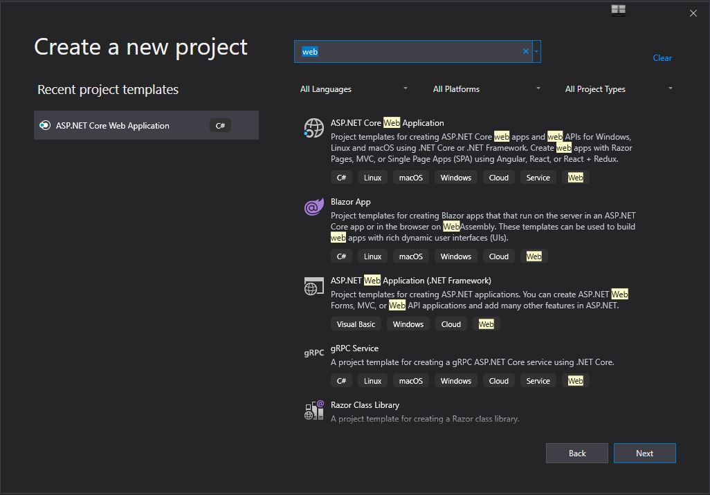Click the Razor Class Library description text

point(425,419)
